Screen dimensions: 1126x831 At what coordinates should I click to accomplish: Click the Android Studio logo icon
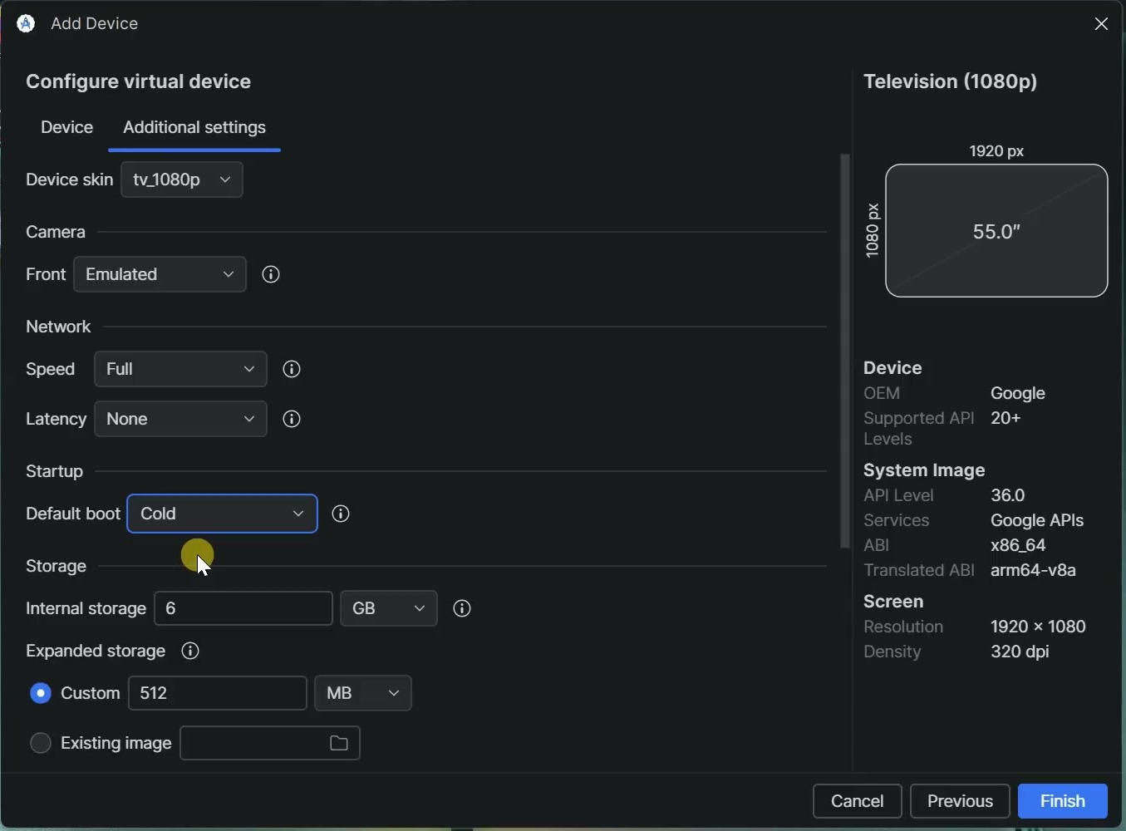(x=26, y=24)
